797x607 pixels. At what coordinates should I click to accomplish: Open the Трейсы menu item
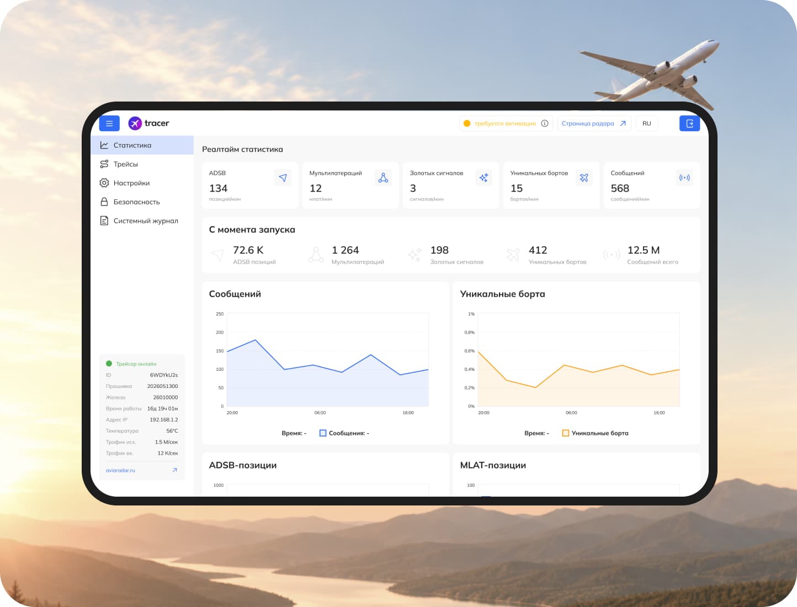pyautogui.click(x=142, y=164)
